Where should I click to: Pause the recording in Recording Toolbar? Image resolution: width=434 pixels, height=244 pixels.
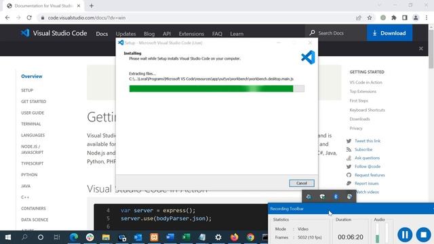click(405, 235)
